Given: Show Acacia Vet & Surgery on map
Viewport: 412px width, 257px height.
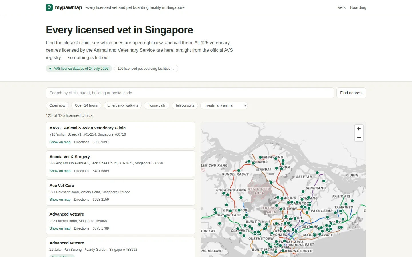Looking at the screenshot, I should click(60, 171).
